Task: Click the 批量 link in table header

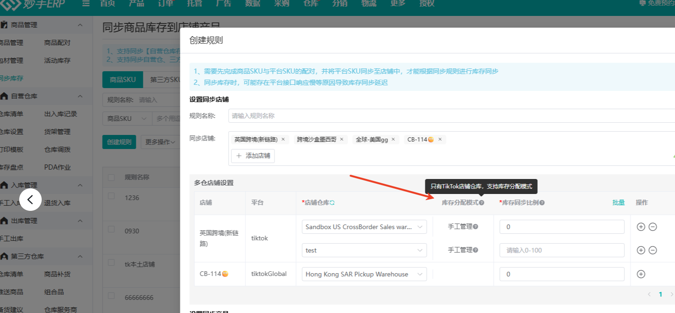Action: coord(618,202)
